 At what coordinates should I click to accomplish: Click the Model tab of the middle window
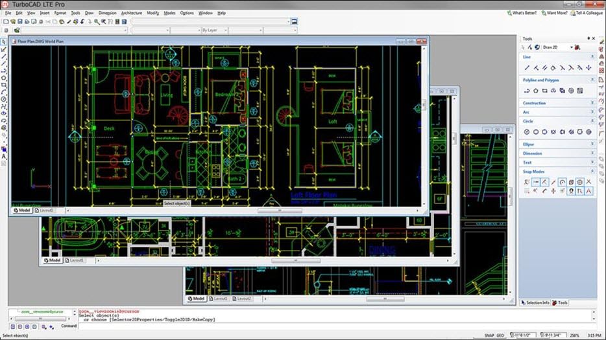52,260
